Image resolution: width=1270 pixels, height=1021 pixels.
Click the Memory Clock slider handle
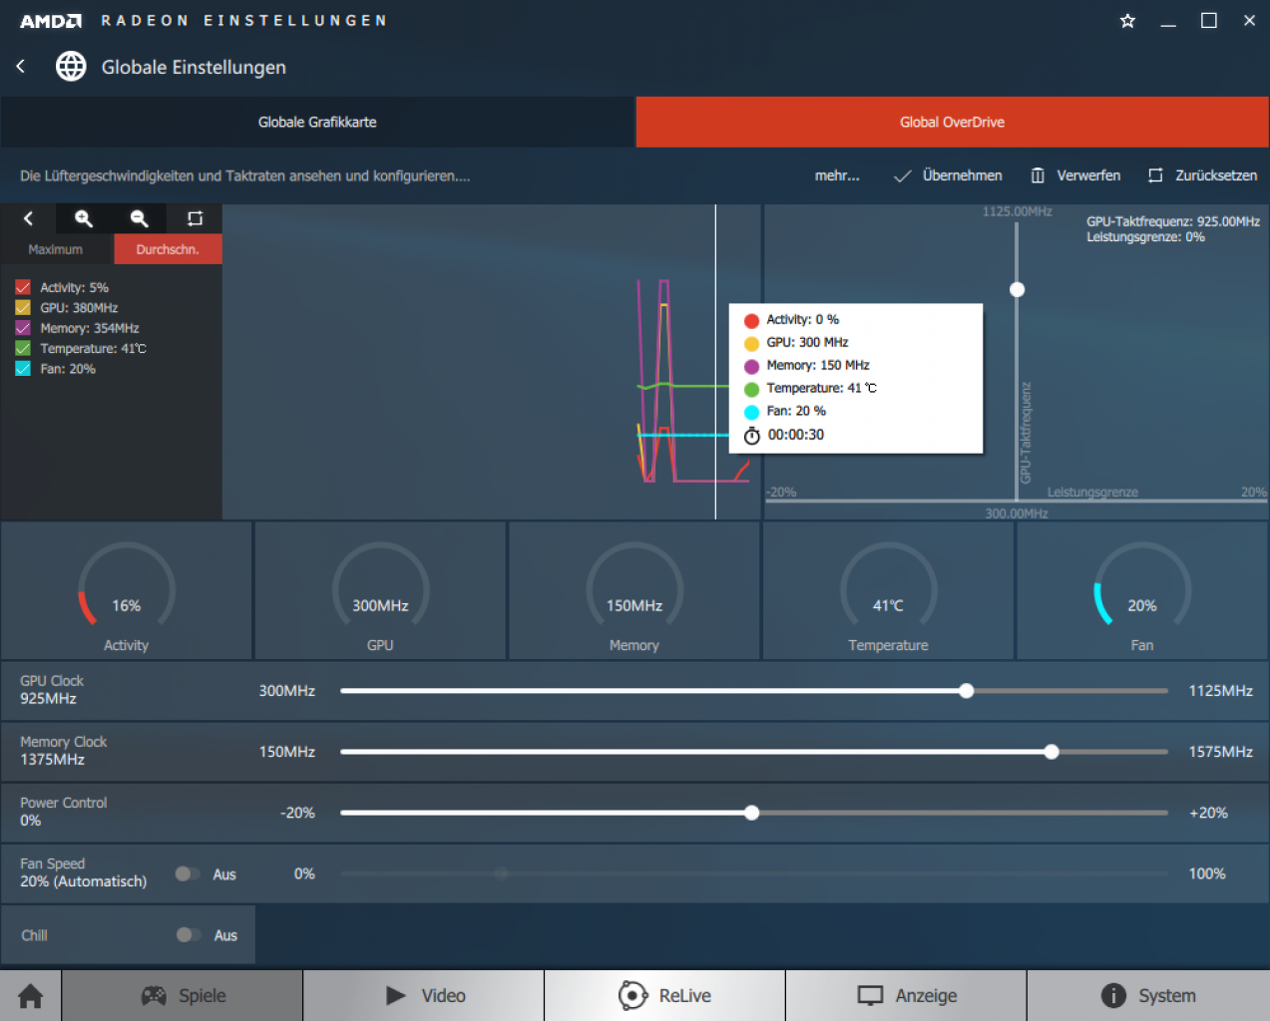(1052, 752)
